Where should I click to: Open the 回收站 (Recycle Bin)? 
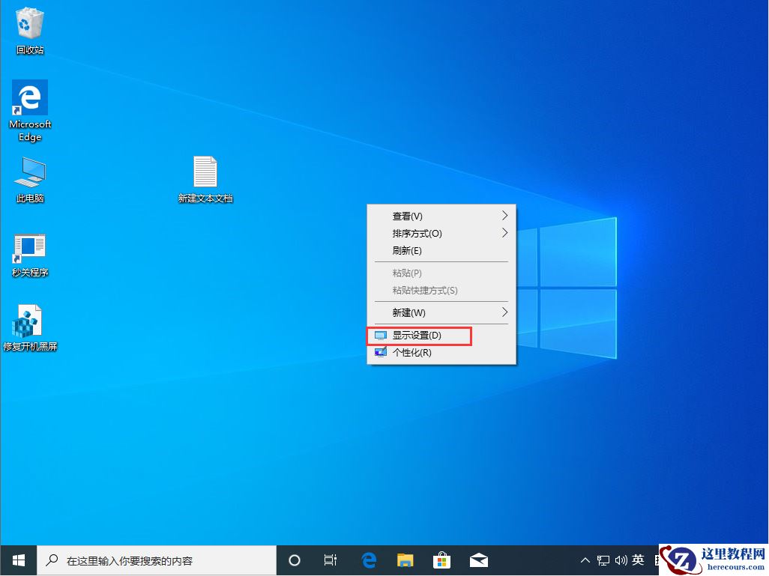click(29, 21)
